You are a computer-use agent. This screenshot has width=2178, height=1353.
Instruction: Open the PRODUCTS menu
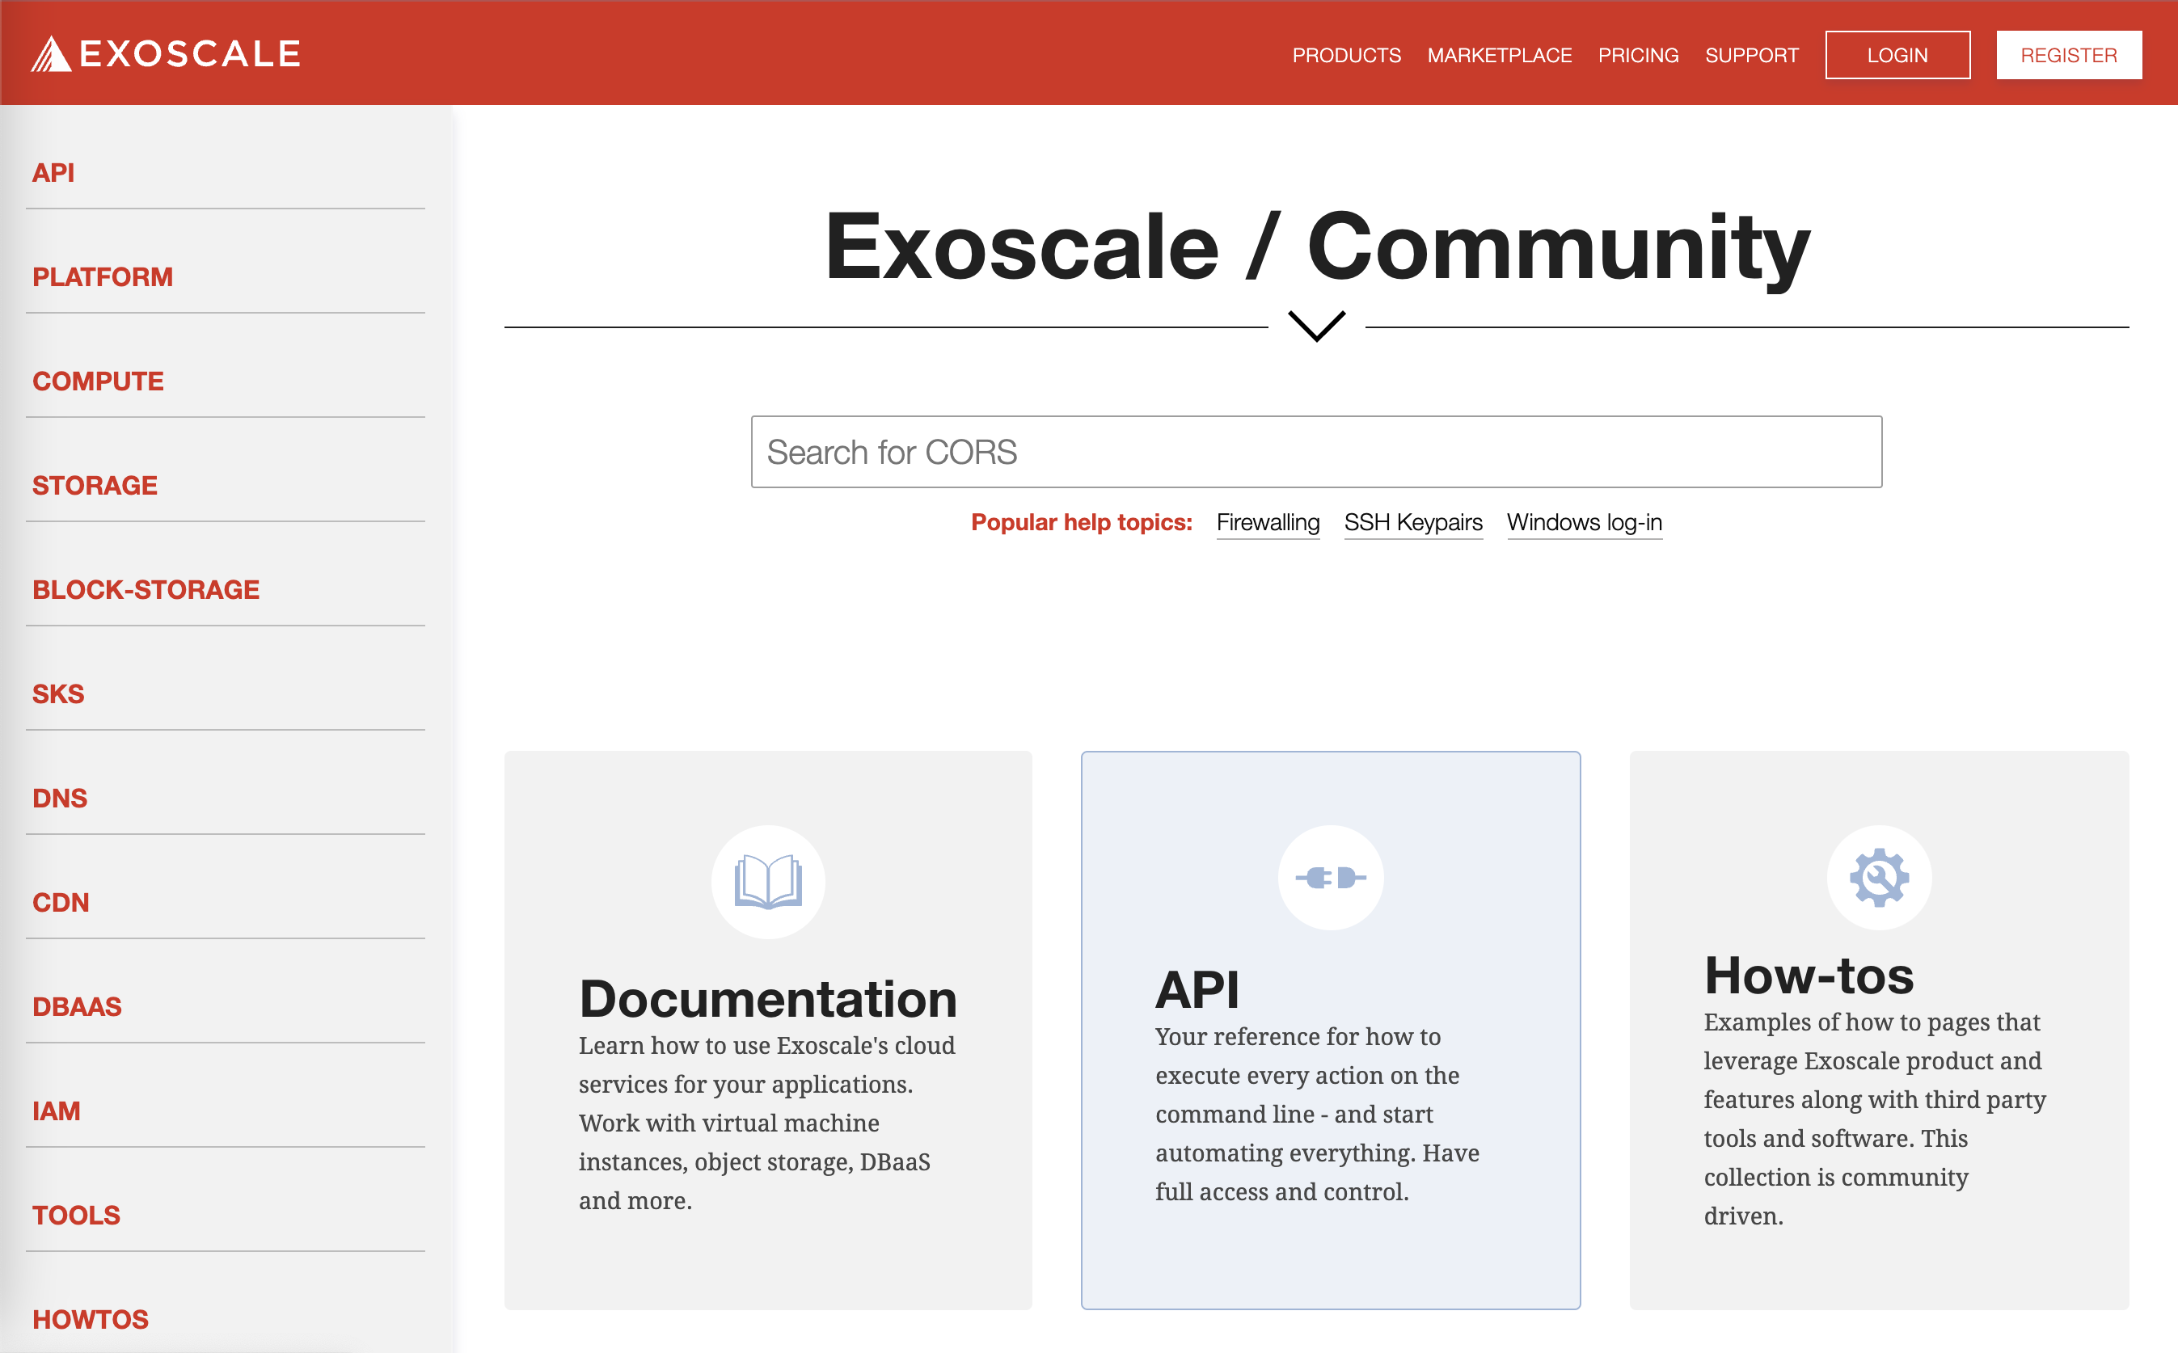pos(1347,55)
